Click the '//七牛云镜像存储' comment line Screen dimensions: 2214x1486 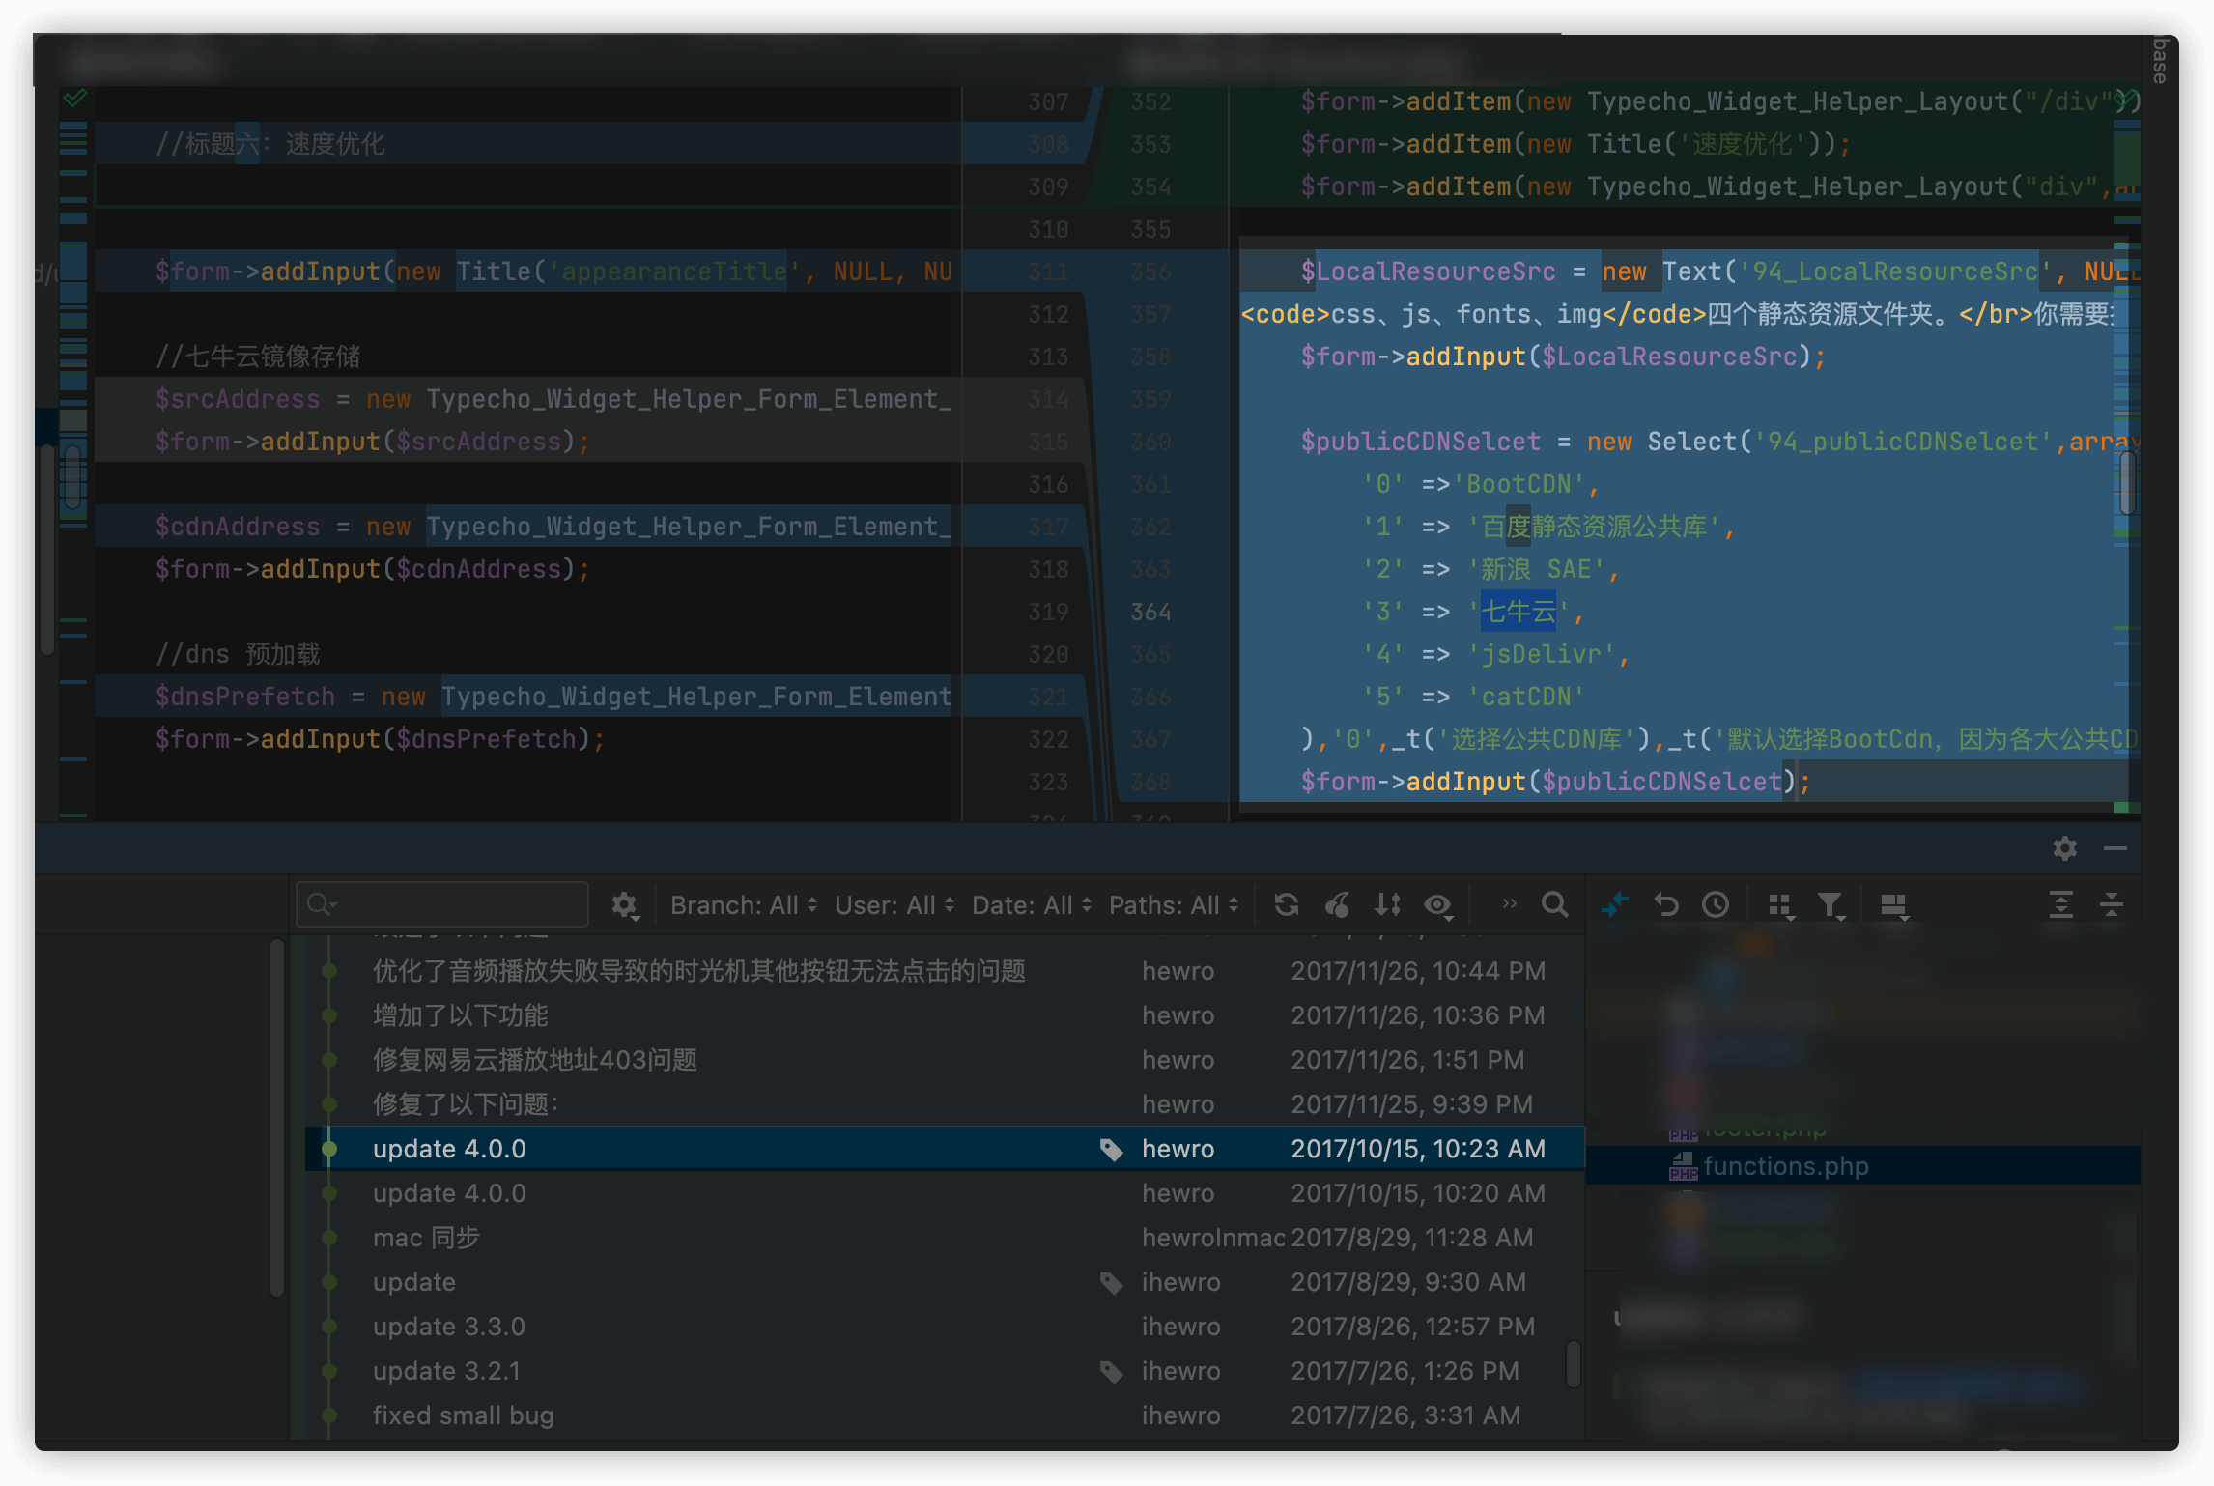258,357
